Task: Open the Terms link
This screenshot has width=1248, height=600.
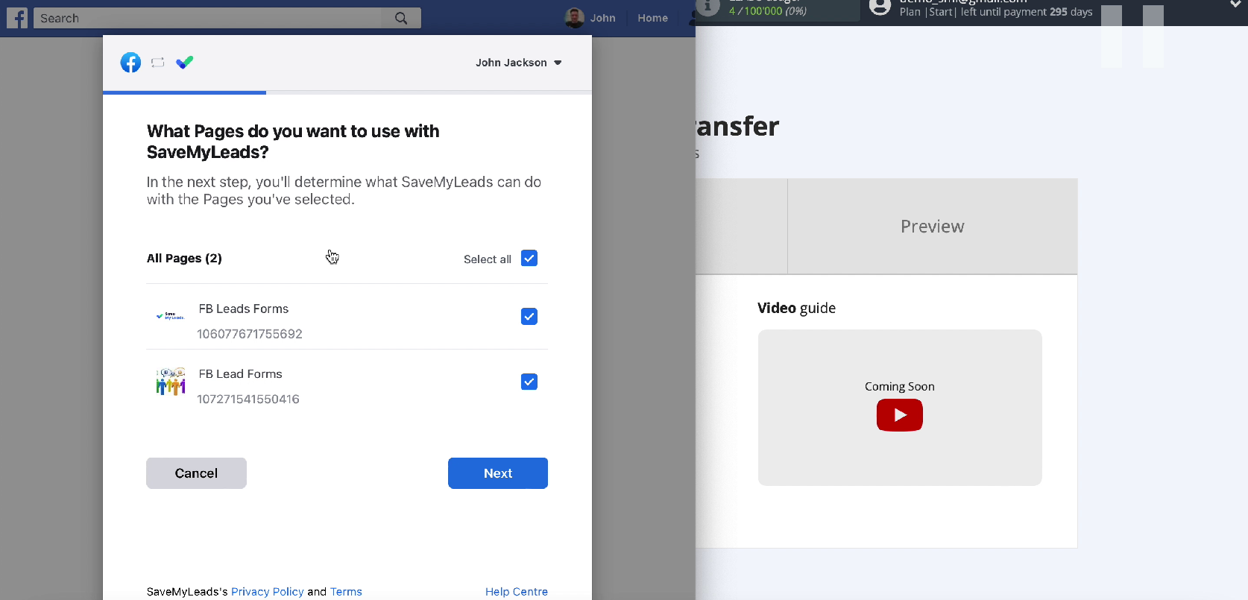Action: point(346,592)
